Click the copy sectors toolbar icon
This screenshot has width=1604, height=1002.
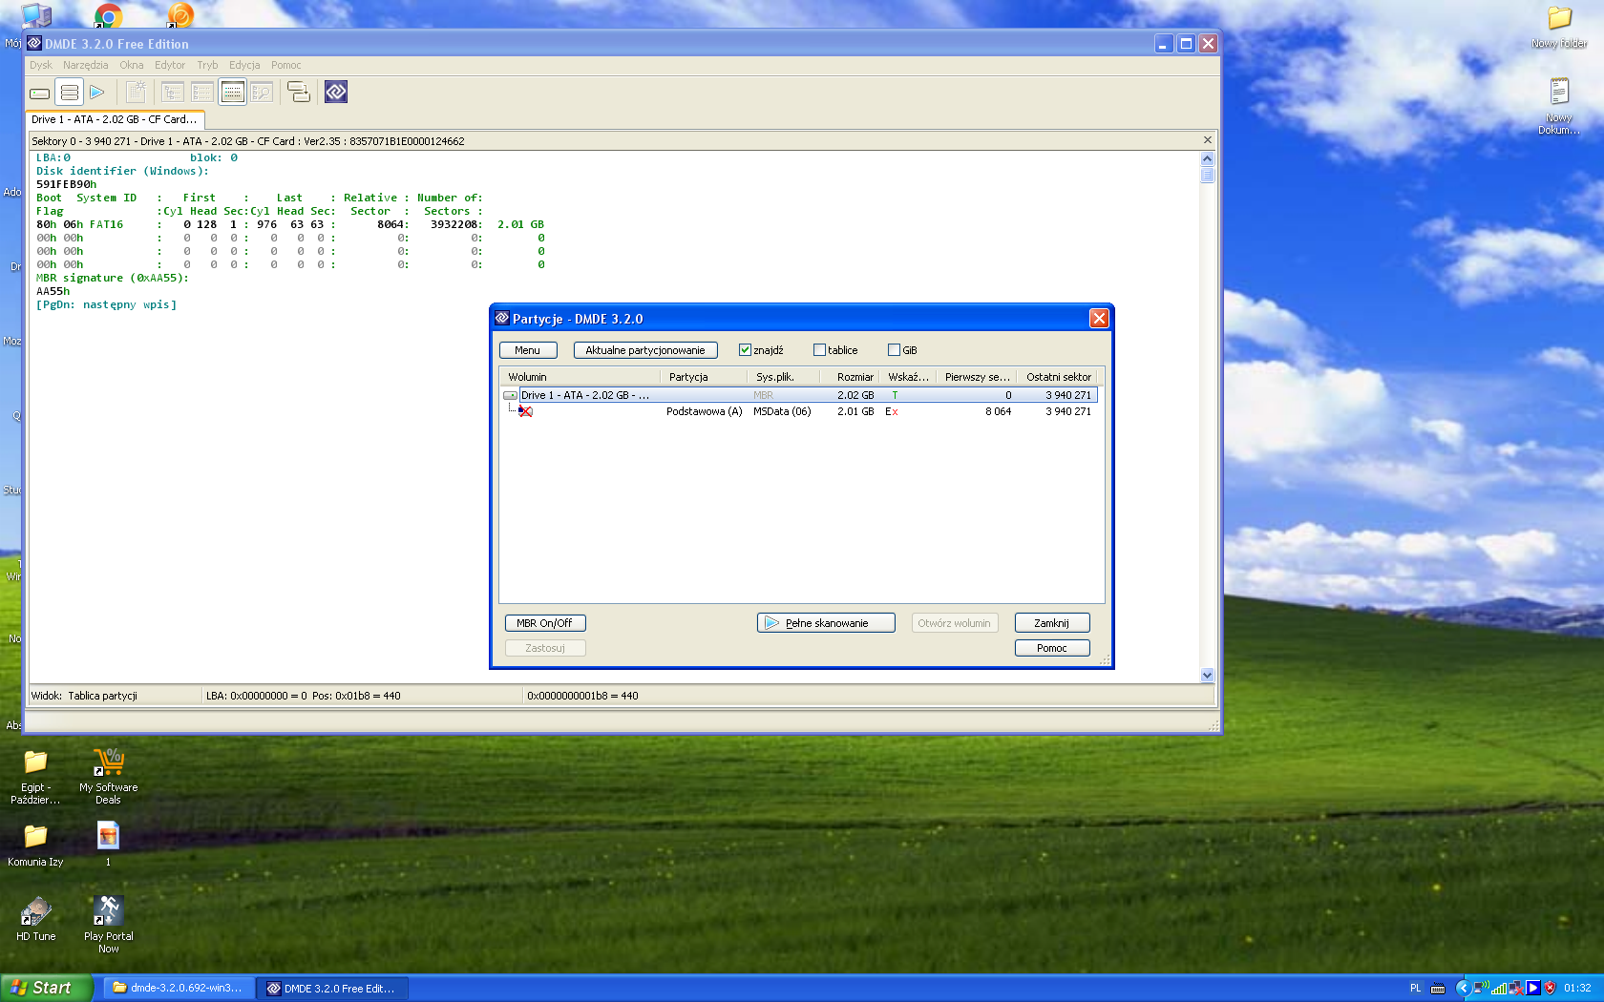click(299, 93)
